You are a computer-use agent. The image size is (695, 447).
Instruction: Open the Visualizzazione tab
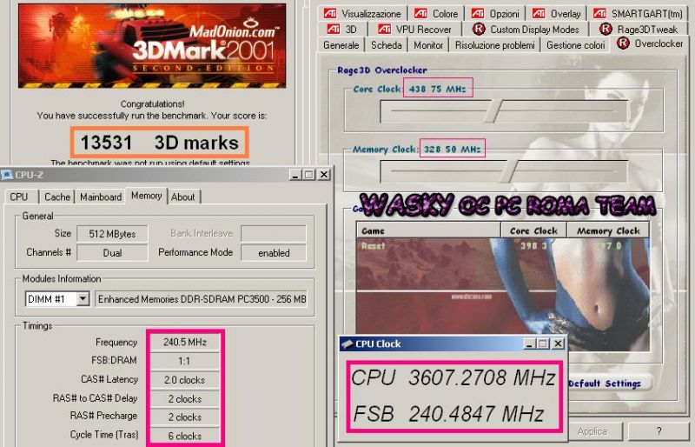point(361,14)
